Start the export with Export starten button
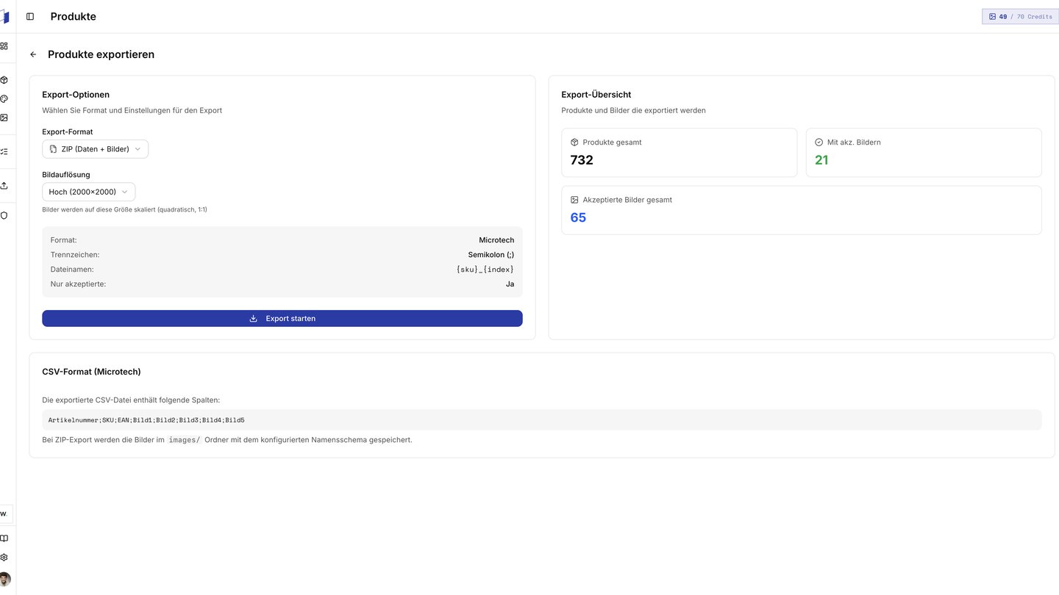Screen dimensions: 1059x595 [282, 318]
